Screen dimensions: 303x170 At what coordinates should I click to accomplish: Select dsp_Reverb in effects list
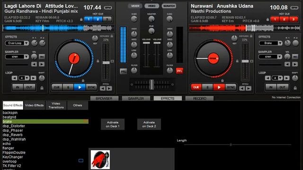point(13,135)
